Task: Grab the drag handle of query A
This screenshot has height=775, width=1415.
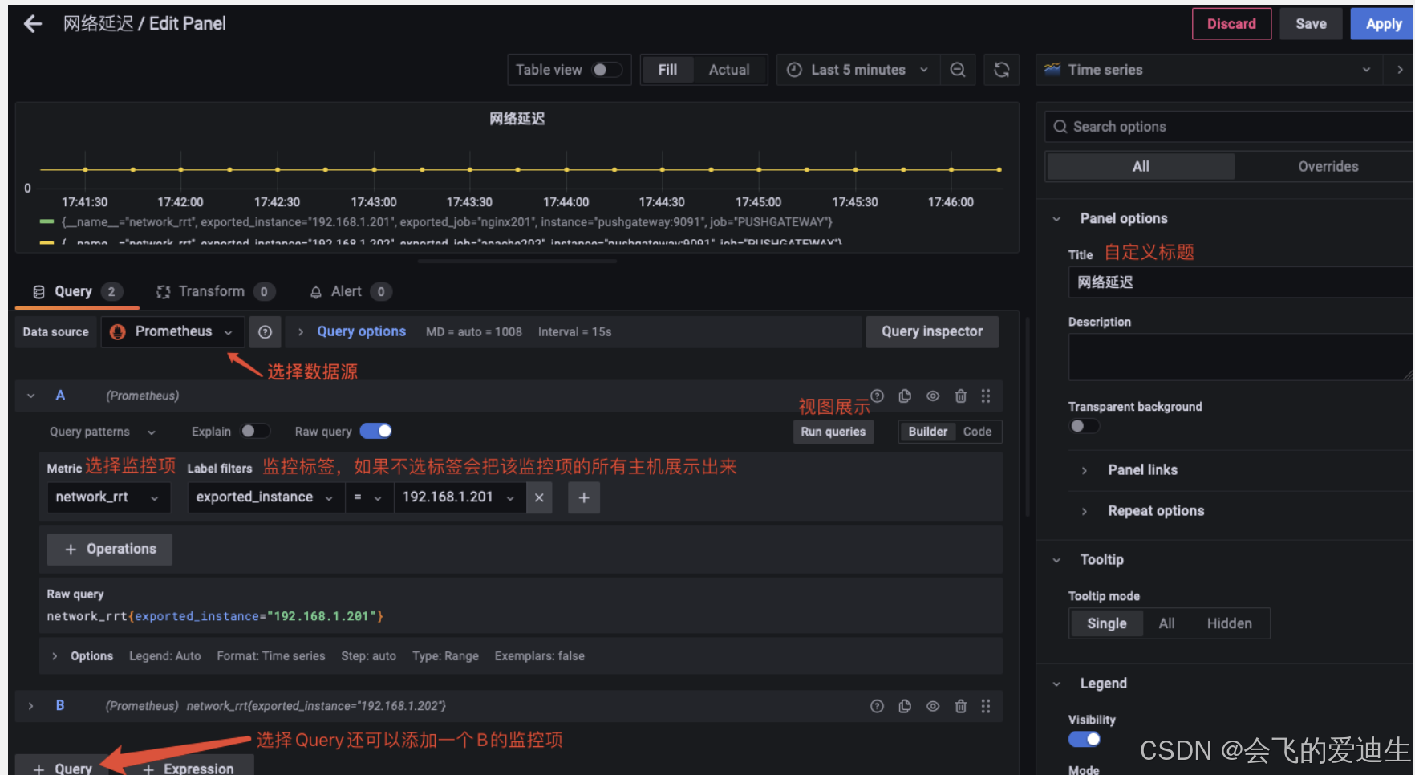Action: pos(986,396)
